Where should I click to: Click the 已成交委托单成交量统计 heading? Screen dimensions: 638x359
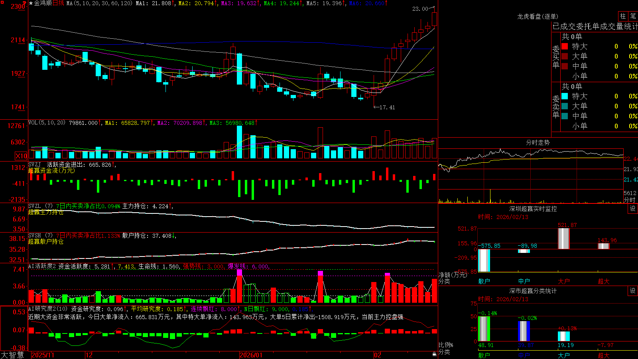point(595,26)
